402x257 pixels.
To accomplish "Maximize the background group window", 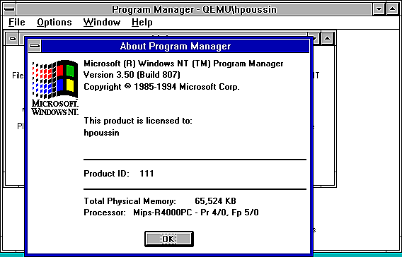I will (x=327, y=39).
